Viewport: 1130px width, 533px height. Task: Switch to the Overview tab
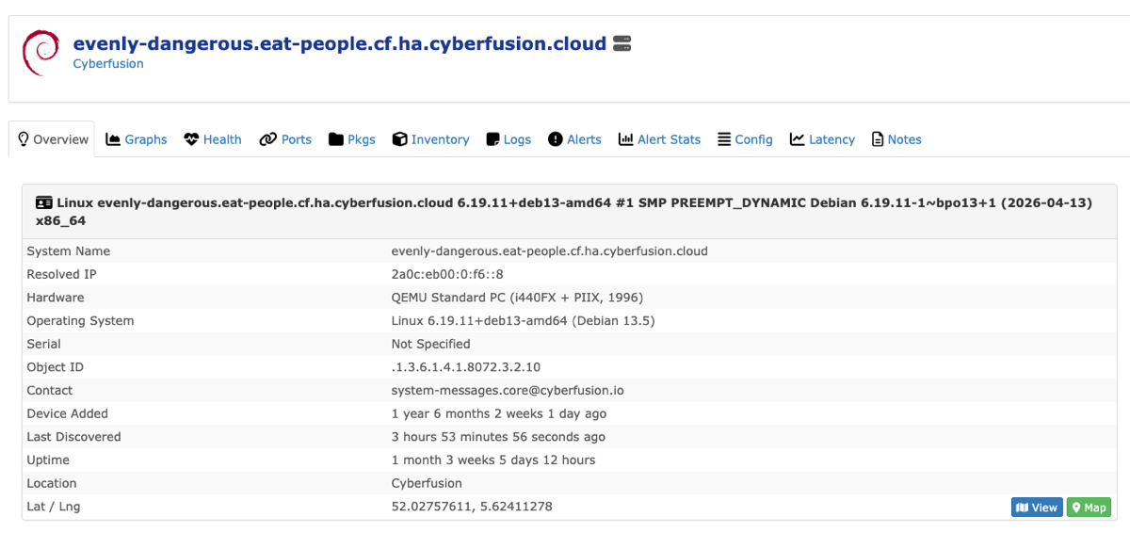(52, 139)
